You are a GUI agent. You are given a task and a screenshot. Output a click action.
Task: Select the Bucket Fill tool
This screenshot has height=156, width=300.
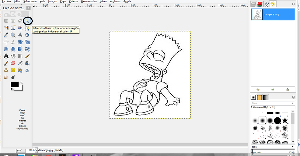13,56
